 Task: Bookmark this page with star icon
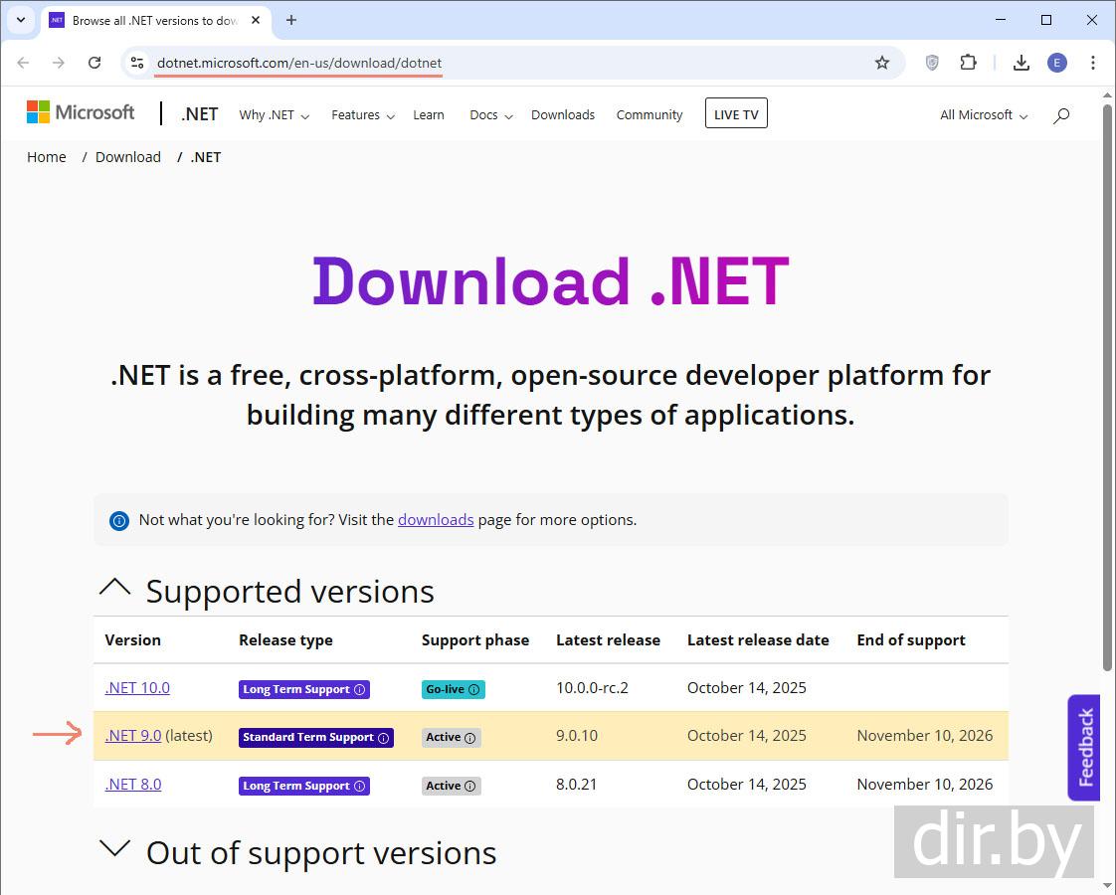[x=881, y=63]
